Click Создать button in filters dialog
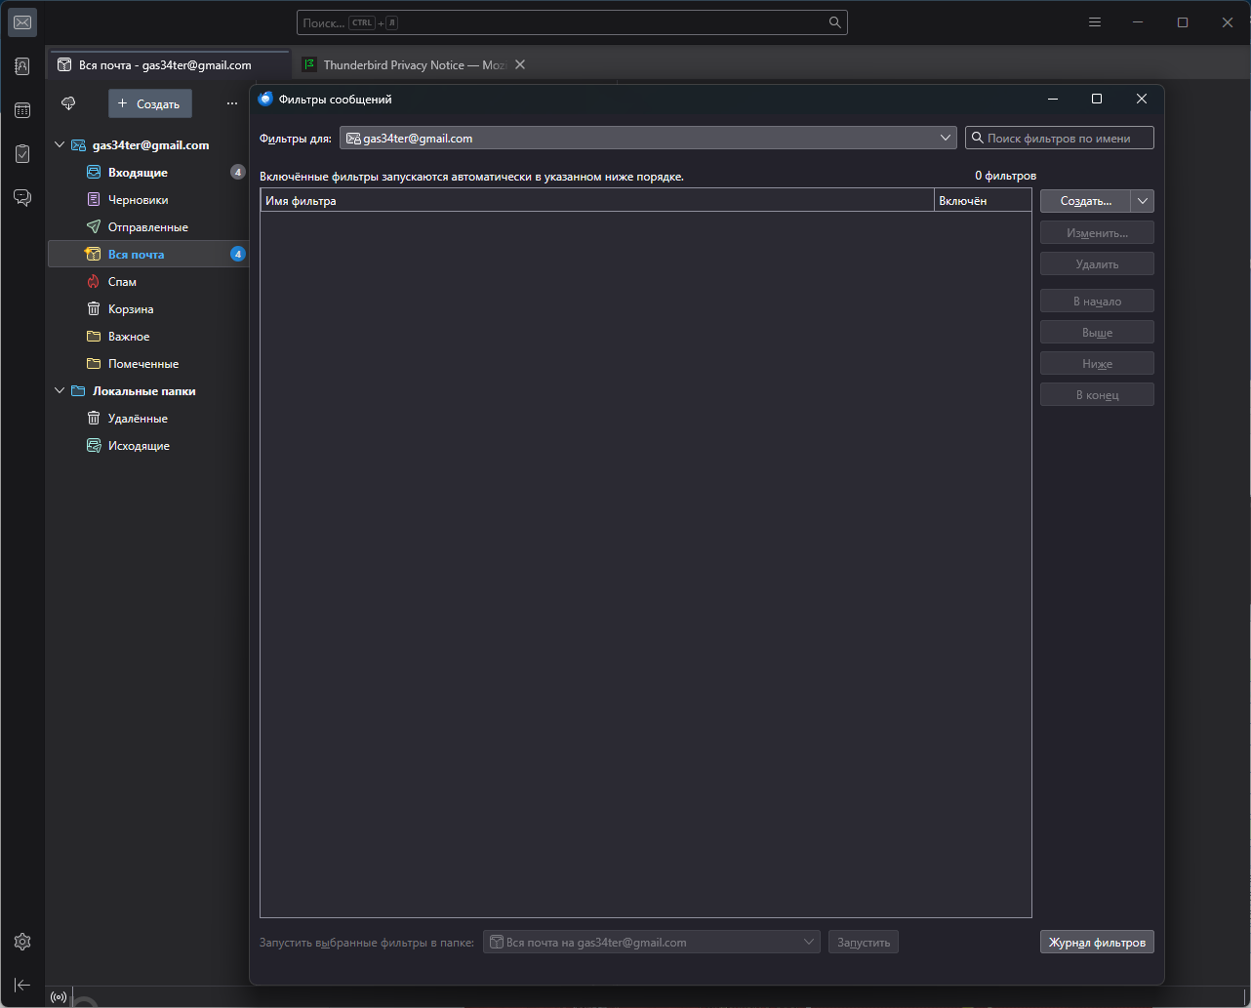The image size is (1251, 1008). (x=1085, y=201)
